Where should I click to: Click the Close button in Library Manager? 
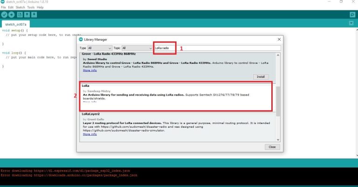[272, 147]
